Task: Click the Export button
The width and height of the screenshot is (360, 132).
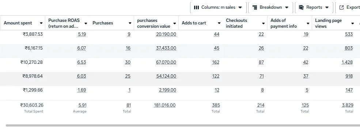Action: pyautogui.click(x=348, y=8)
